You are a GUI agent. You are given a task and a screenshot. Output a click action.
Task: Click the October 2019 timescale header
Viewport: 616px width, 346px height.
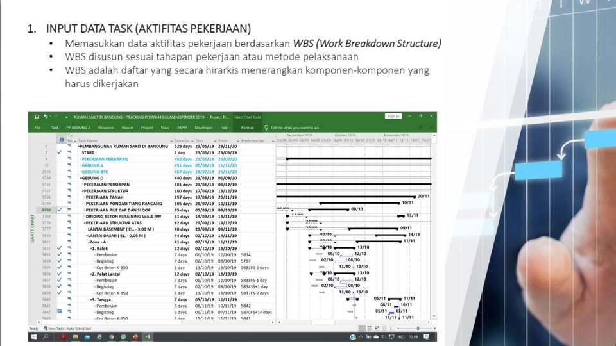345,135
